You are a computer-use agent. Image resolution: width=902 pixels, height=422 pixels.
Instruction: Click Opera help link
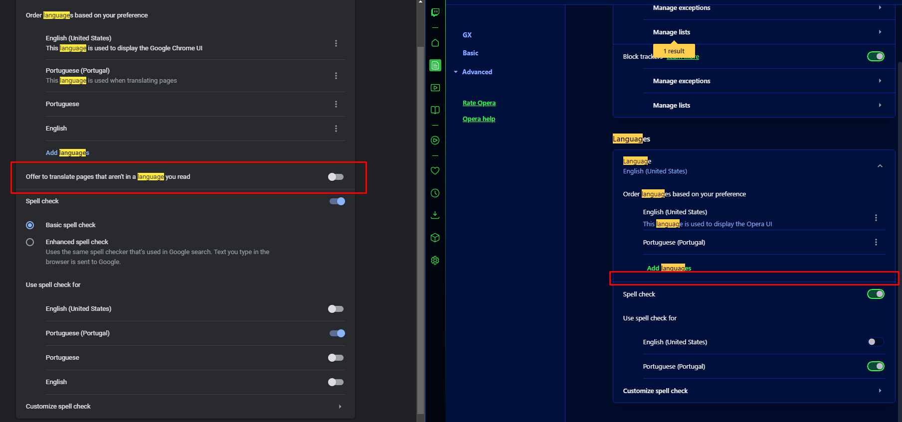(x=479, y=119)
